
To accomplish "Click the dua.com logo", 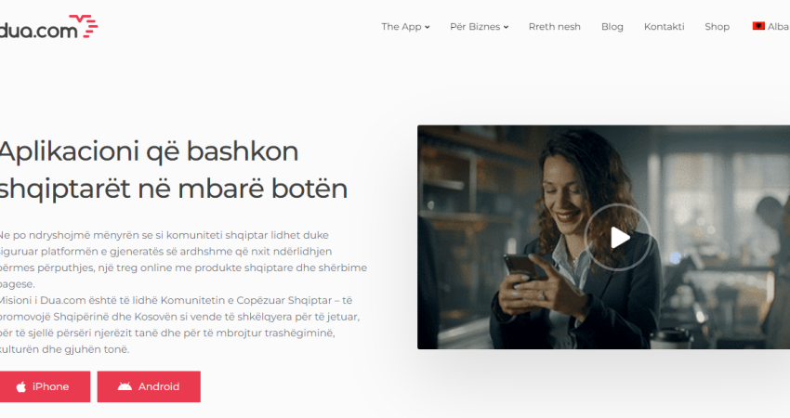I will [48, 27].
